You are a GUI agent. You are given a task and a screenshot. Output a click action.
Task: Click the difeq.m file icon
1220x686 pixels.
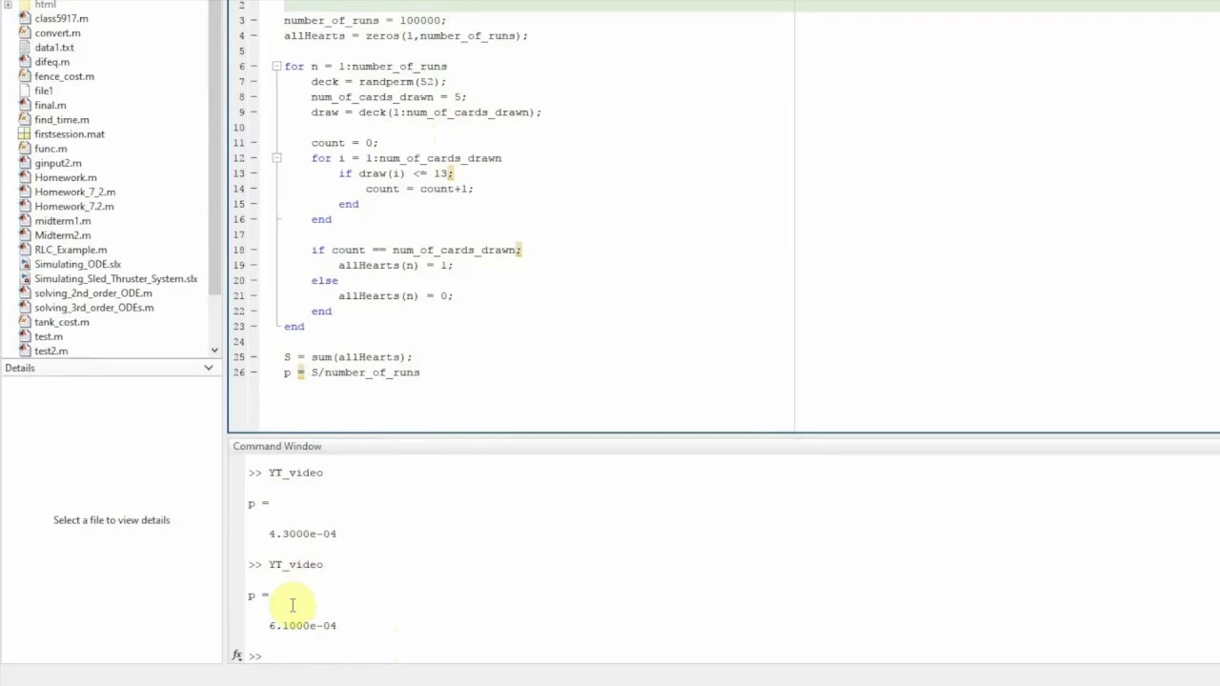click(25, 62)
